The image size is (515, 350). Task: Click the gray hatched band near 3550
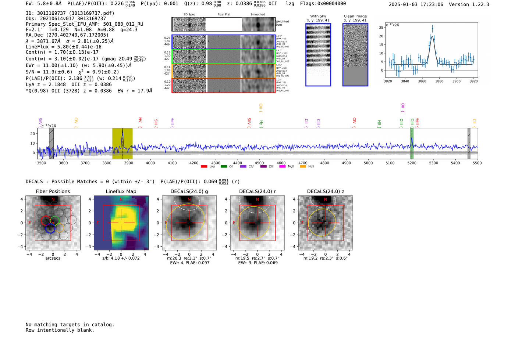51,144
